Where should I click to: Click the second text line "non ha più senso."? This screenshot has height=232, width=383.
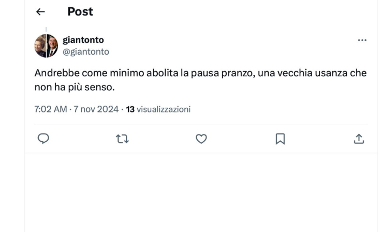coord(75,87)
